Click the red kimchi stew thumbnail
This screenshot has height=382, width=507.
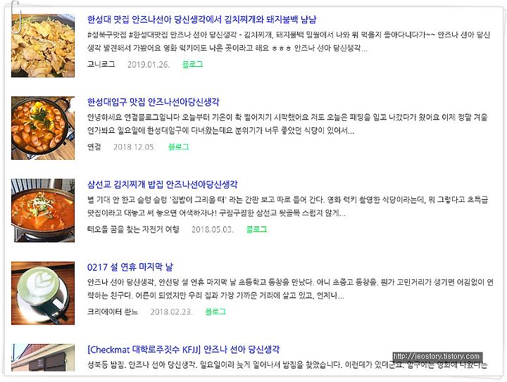(x=43, y=210)
